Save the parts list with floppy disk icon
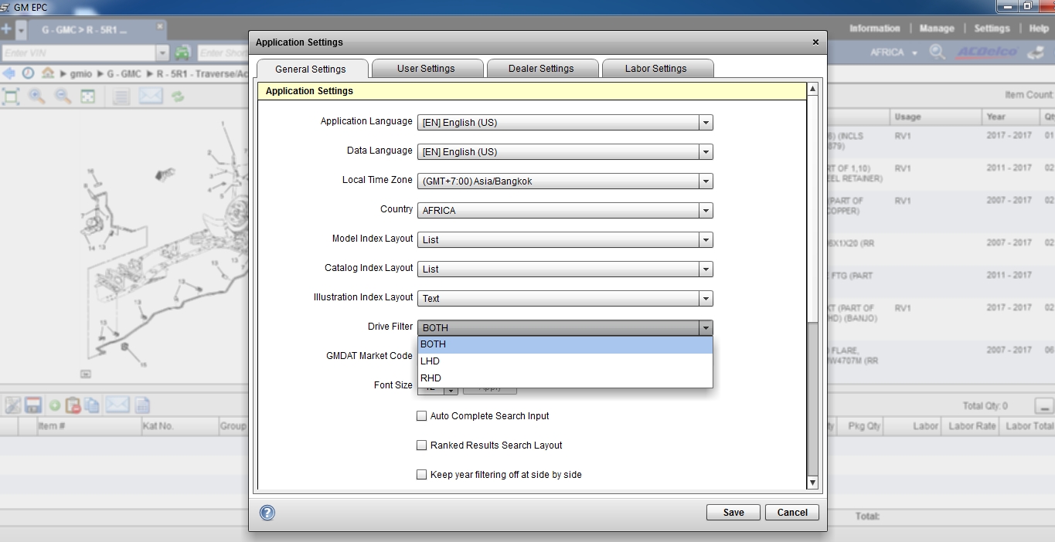 click(32, 405)
